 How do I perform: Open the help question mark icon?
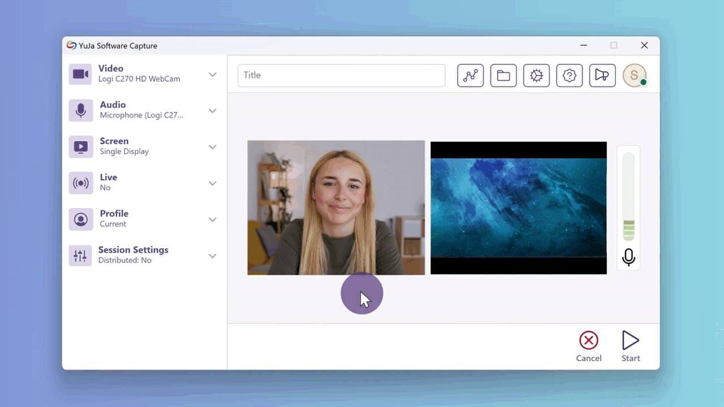[570, 75]
